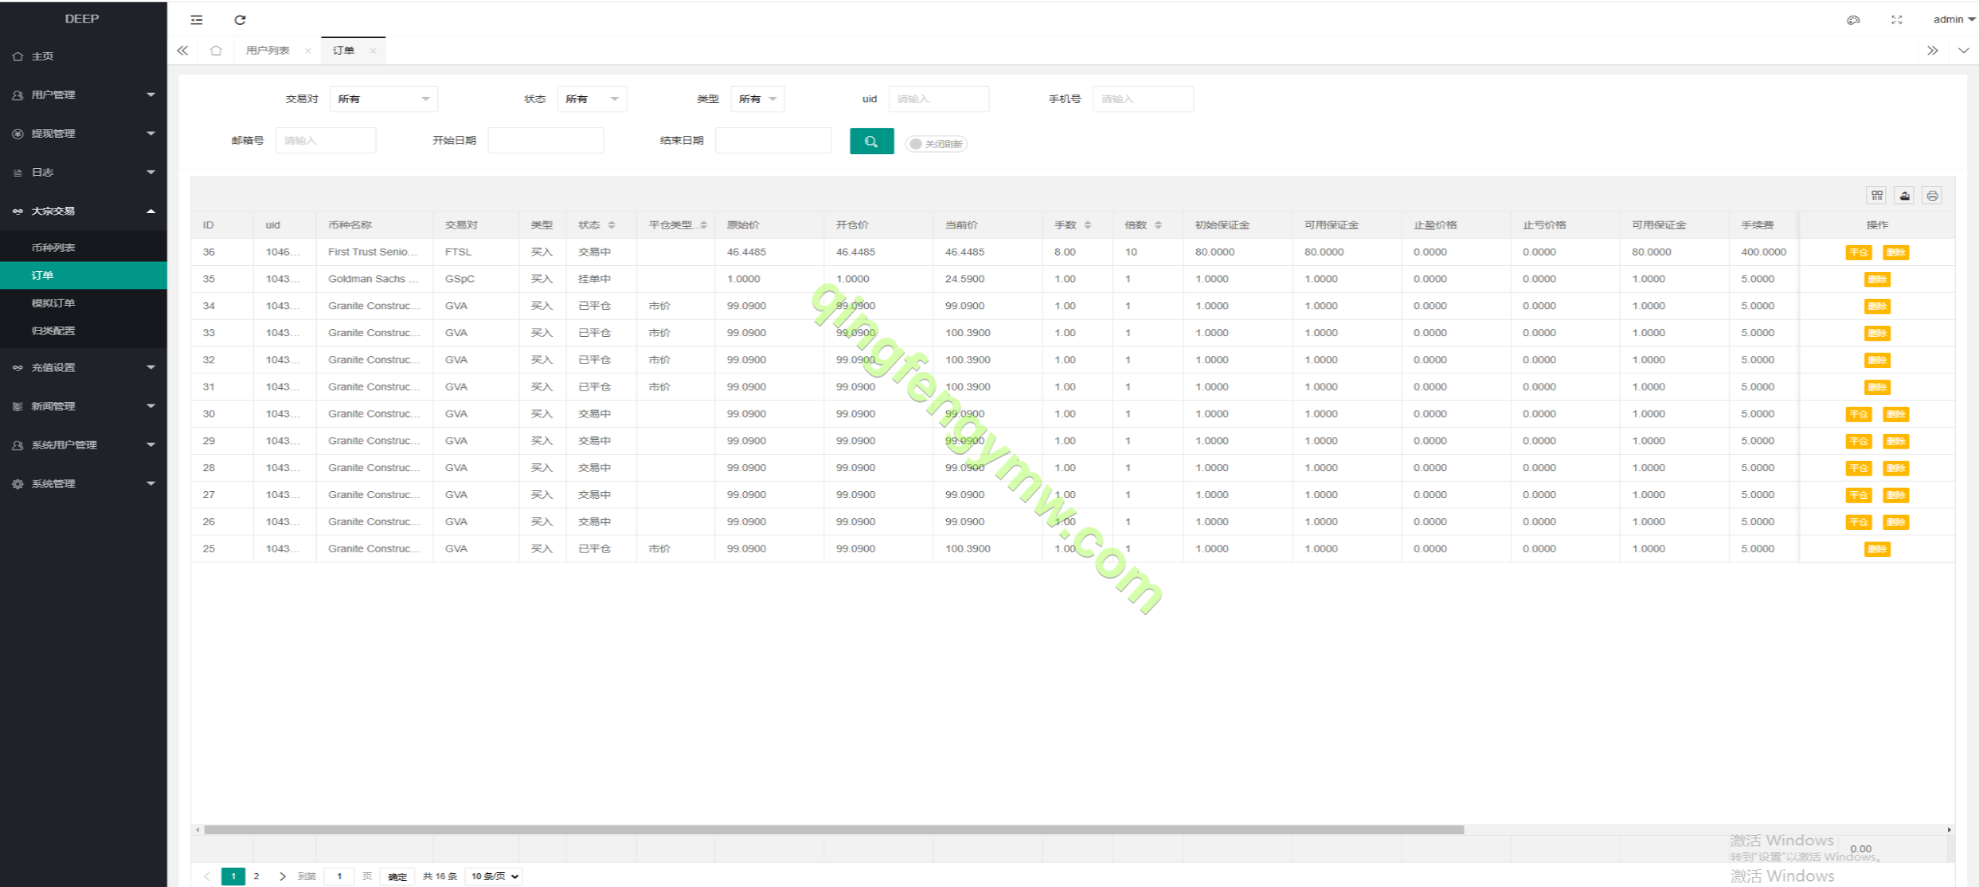Image resolution: width=1979 pixels, height=887 pixels.
Task: Open the 交易对 dropdown
Action: (x=384, y=99)
